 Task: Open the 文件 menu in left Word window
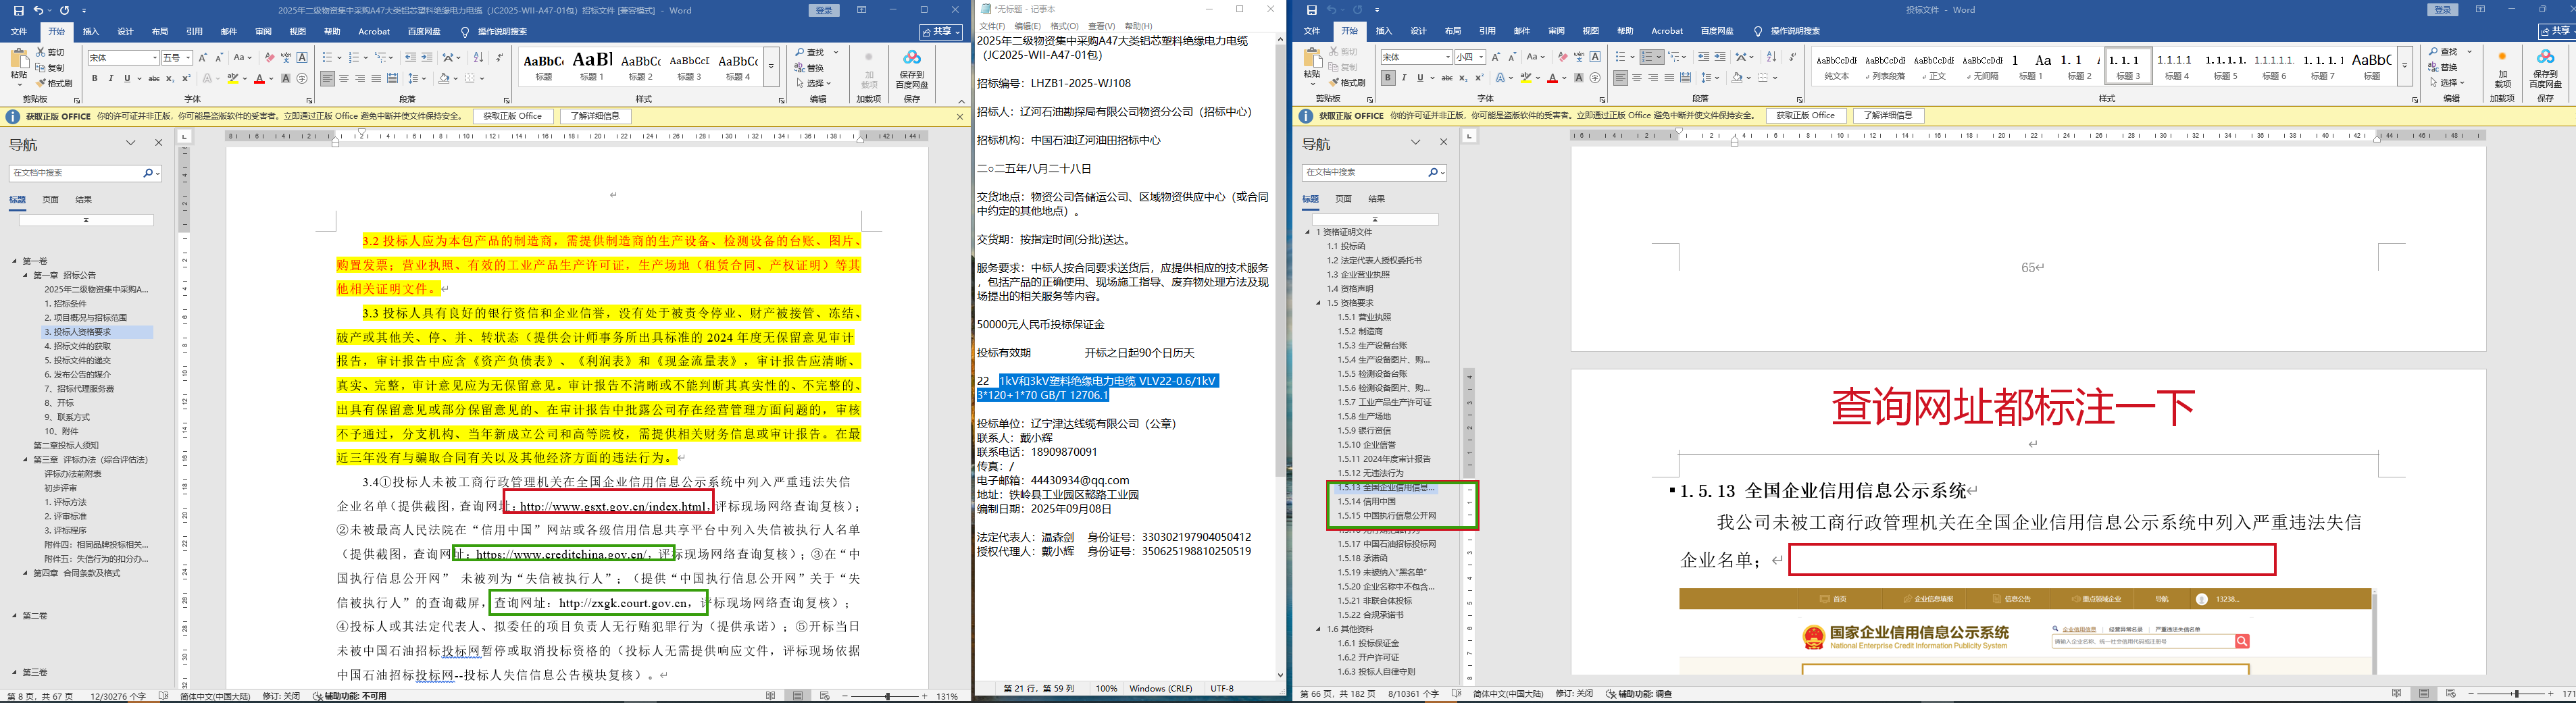tap(19, 32)
